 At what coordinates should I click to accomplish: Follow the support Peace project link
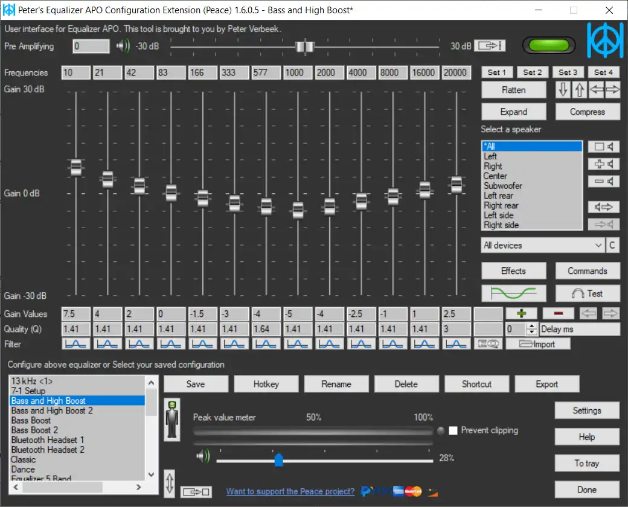click(x=290, y=491)
